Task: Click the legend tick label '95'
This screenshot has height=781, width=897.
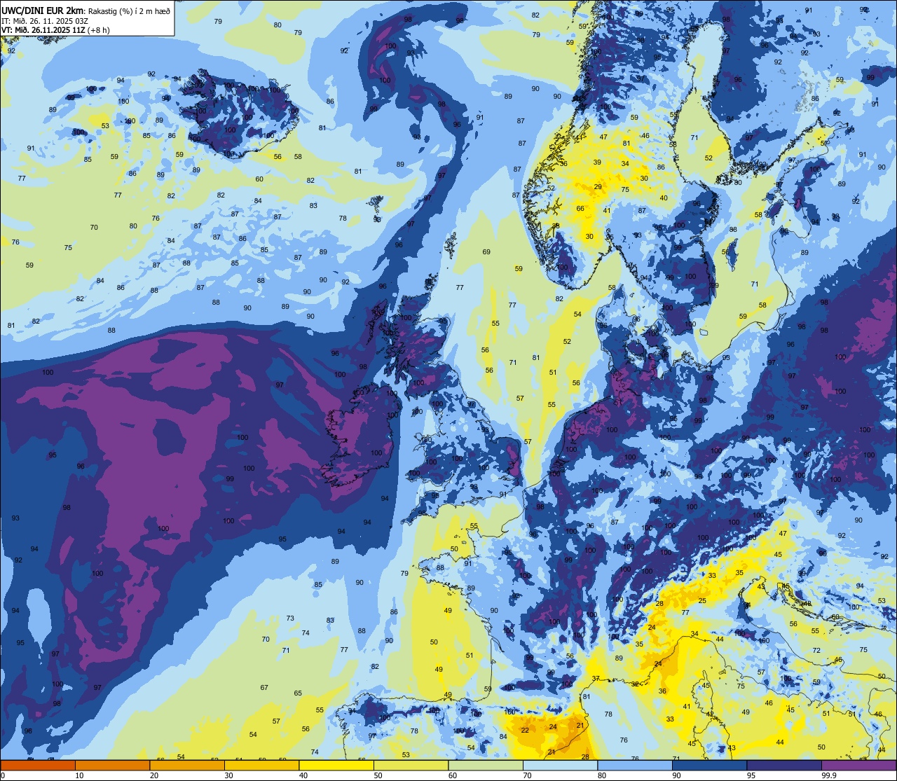Action: 751,775
